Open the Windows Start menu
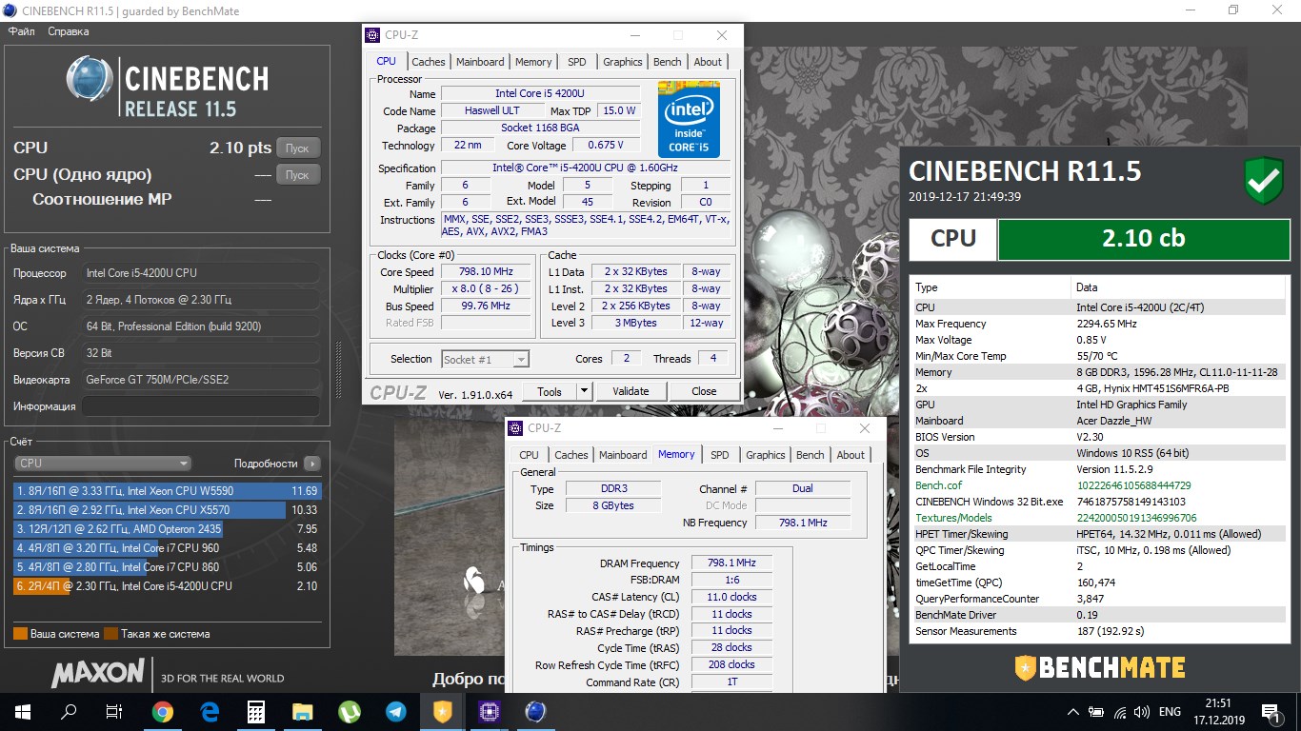This screenshot has width=1301, height=731. click(22, 711)
